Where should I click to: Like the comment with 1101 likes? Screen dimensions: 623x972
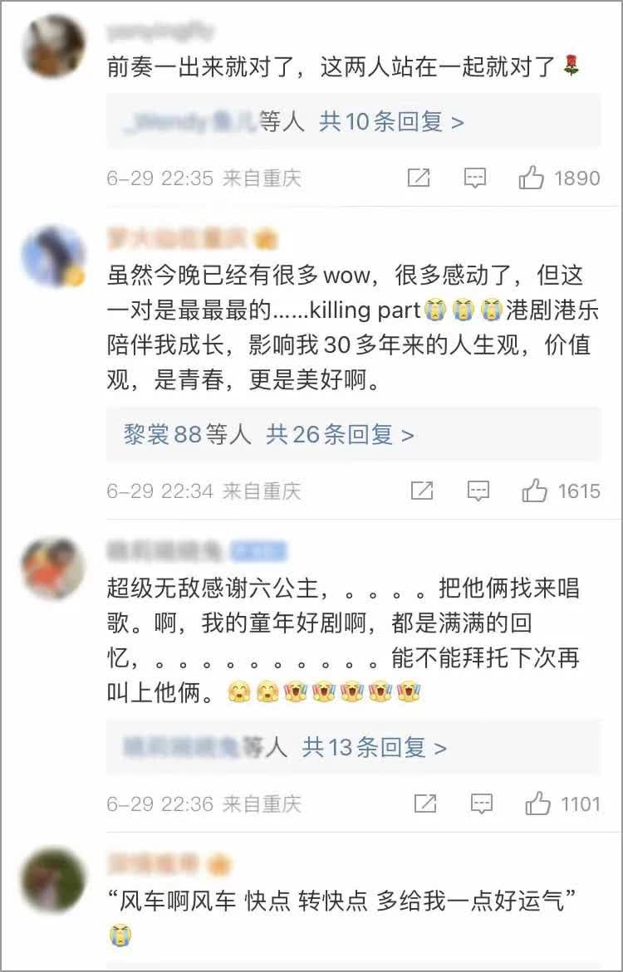click(537, 804)
